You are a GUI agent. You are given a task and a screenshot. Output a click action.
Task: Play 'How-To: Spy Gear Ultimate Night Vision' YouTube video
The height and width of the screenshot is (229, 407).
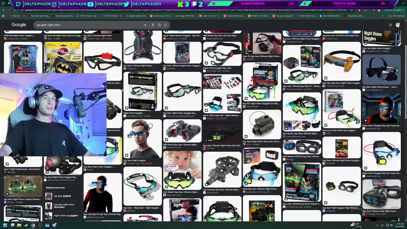(x=262, y=43)
